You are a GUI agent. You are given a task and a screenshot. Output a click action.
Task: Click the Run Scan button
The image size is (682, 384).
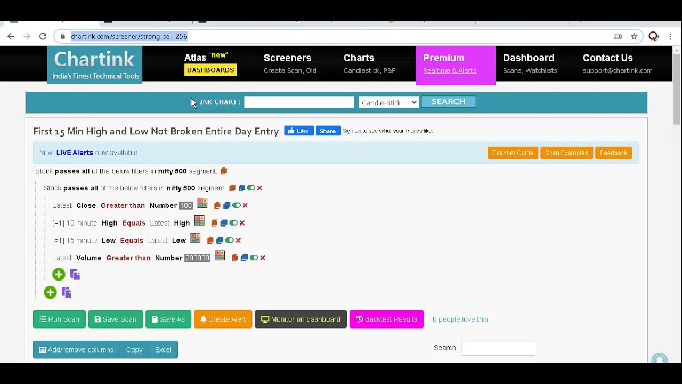coord(59,319)
